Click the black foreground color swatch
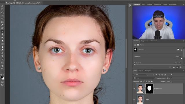185x104 pixels. tap(1, 77)
